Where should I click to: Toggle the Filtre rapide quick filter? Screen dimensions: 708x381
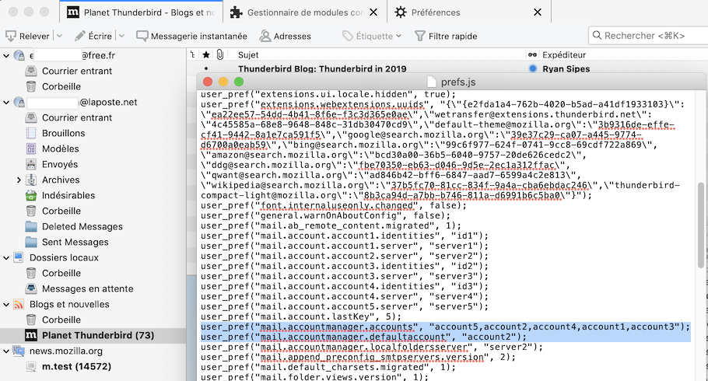[446, 36]
